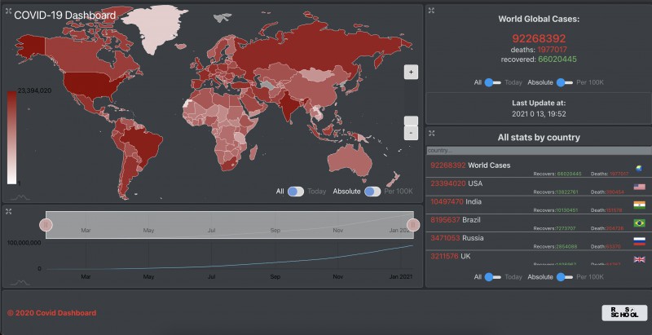The image size is (652, 335).
Task: Select the World Cases row
Action: (x=539, y=168)
